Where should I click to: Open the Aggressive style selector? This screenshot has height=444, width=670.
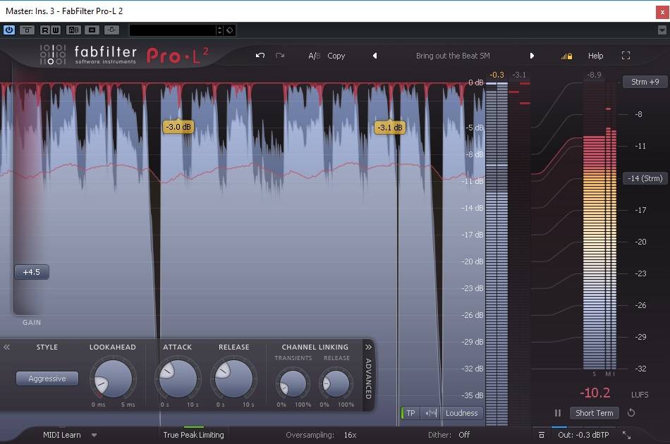pos(47,378)
